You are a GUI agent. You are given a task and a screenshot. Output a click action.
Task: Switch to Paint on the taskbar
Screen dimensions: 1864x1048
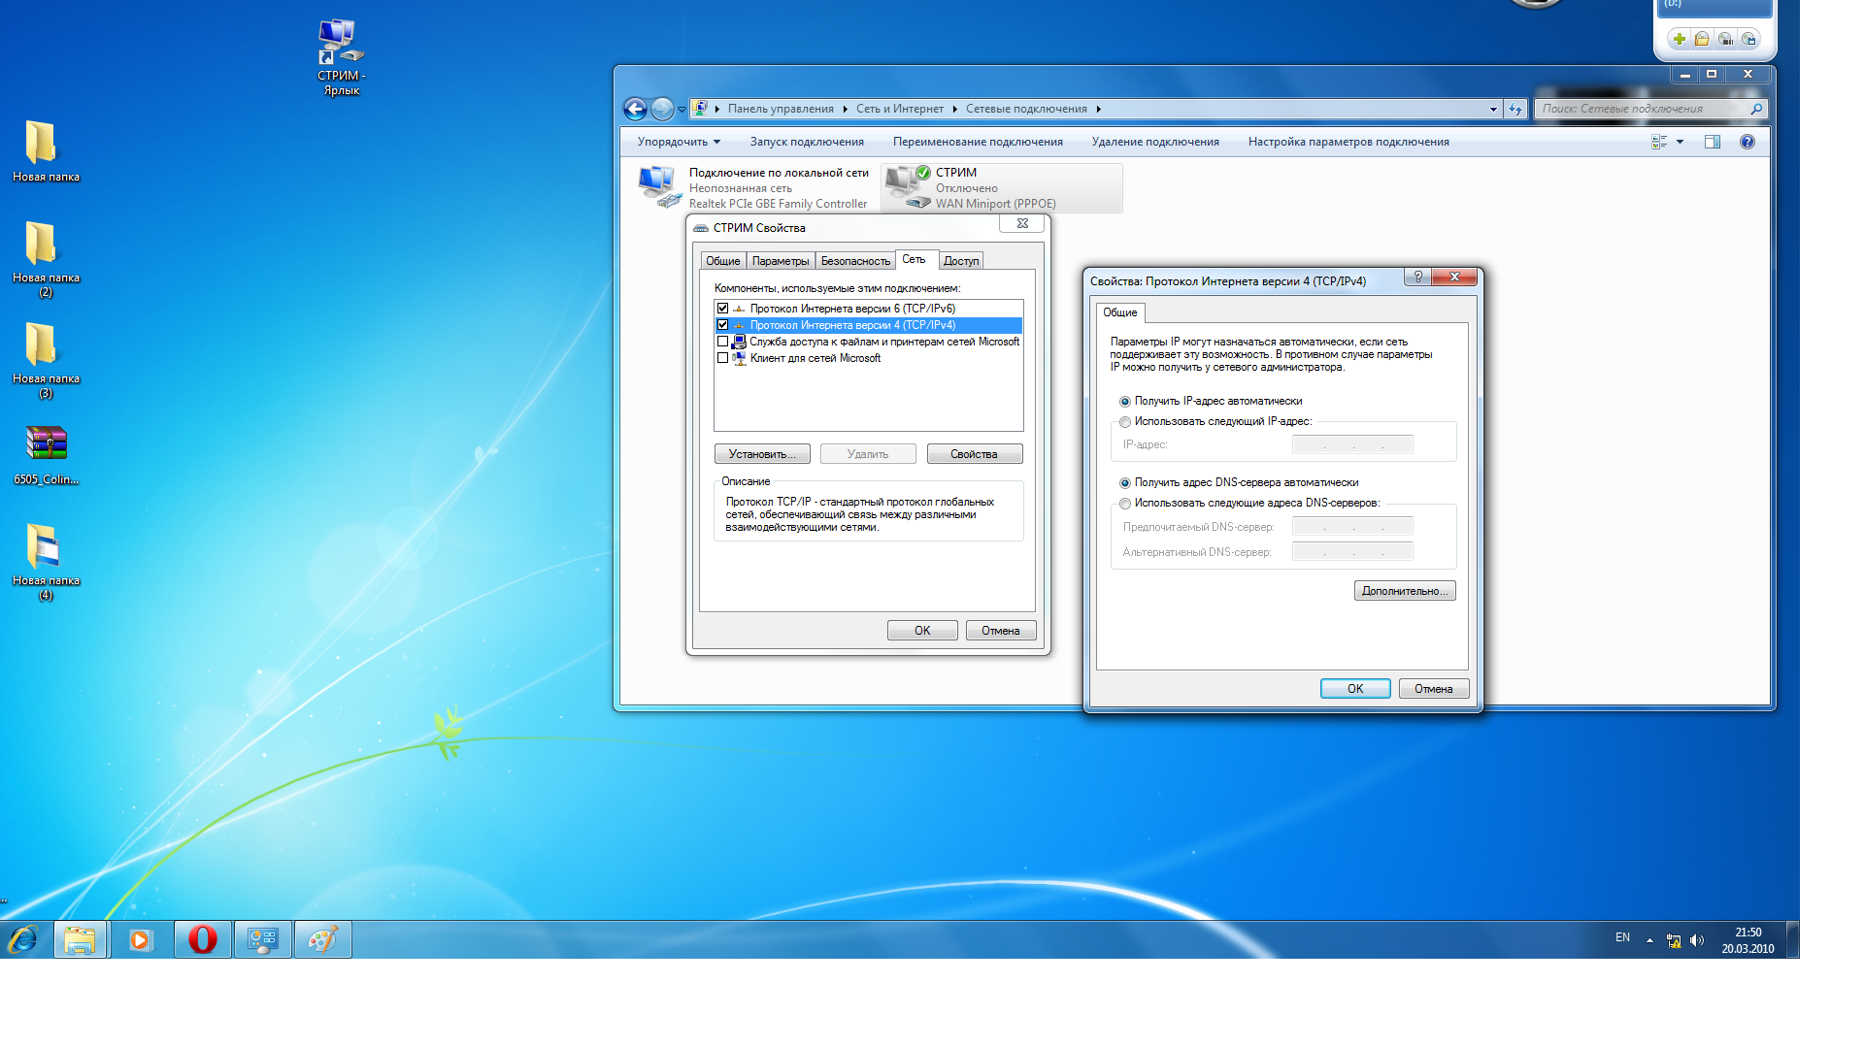click(x=322, y=939)
